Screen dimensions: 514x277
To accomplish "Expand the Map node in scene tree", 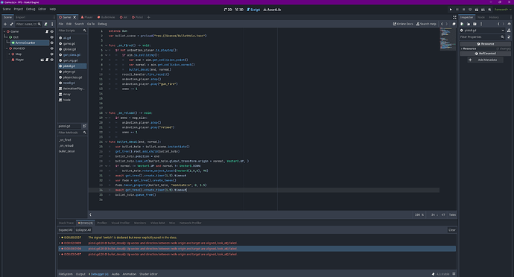I will [x=9, y=54].
